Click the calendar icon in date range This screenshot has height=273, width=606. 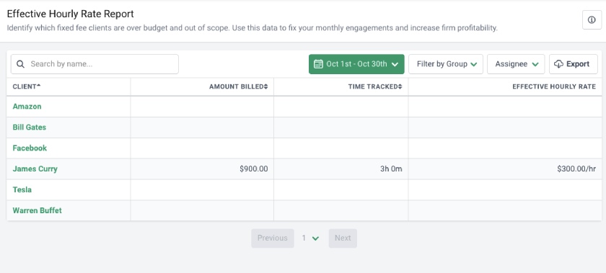(318, 64)
